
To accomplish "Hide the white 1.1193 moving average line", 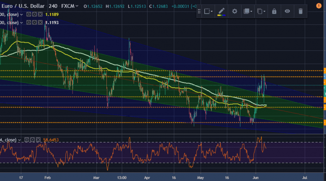I will (29, 23).
